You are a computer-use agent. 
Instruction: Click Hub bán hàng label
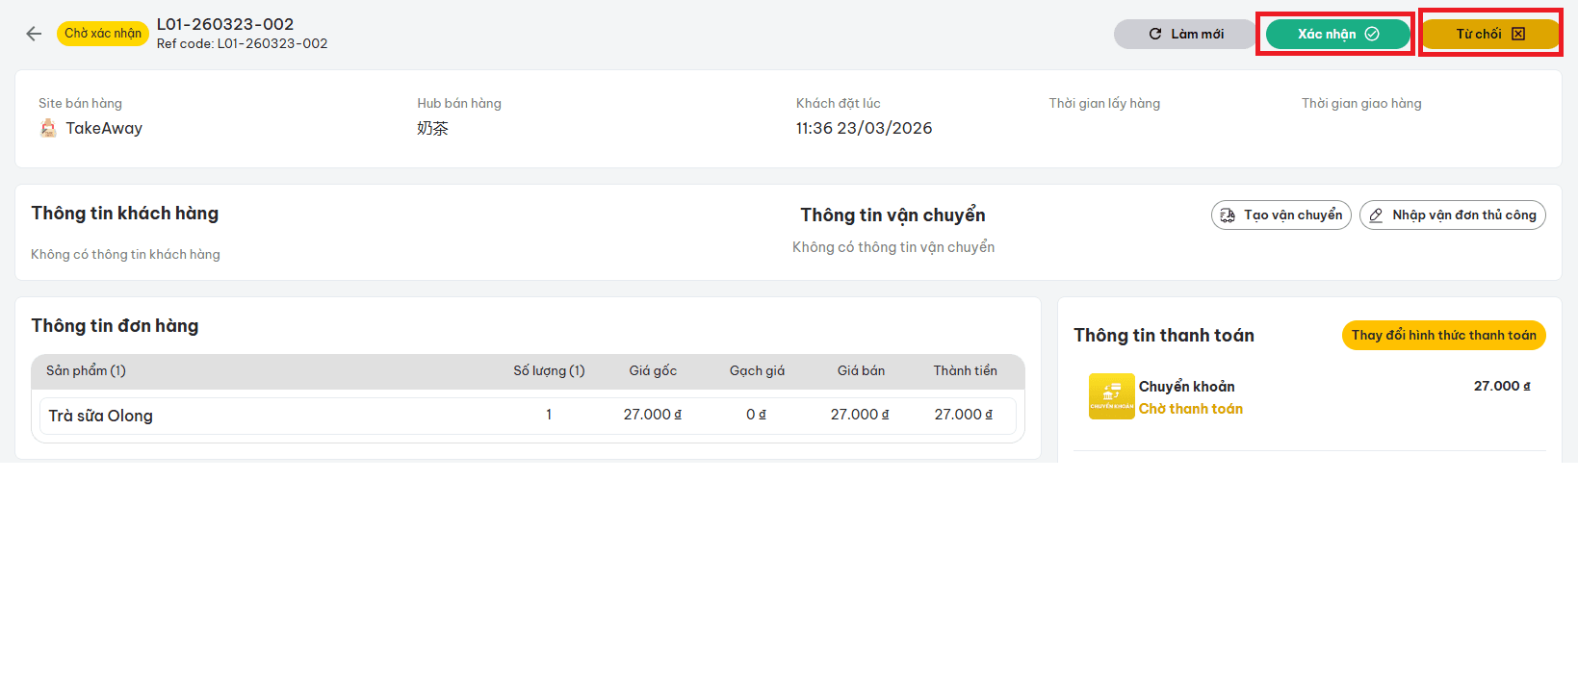[x=459, y=103]
